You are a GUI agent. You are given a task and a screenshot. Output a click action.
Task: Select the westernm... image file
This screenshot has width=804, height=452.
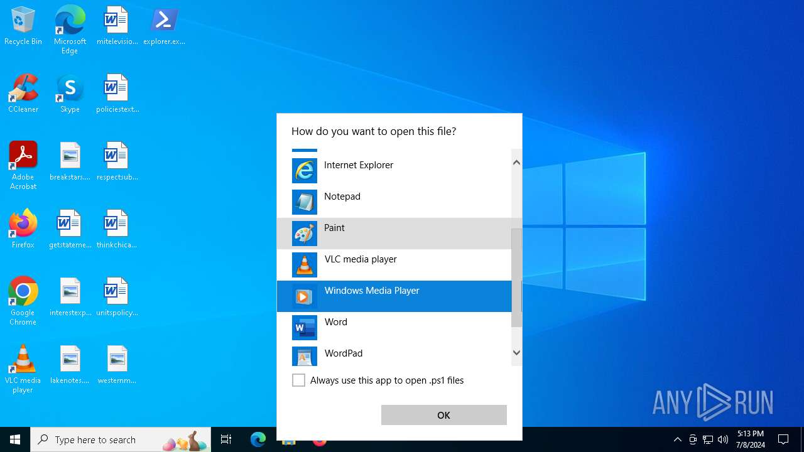coord(117,365)
